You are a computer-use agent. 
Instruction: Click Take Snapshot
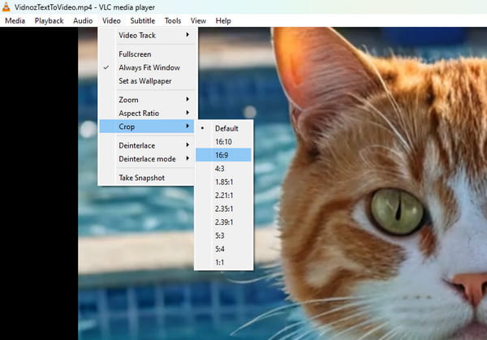[x=141, y=178]
